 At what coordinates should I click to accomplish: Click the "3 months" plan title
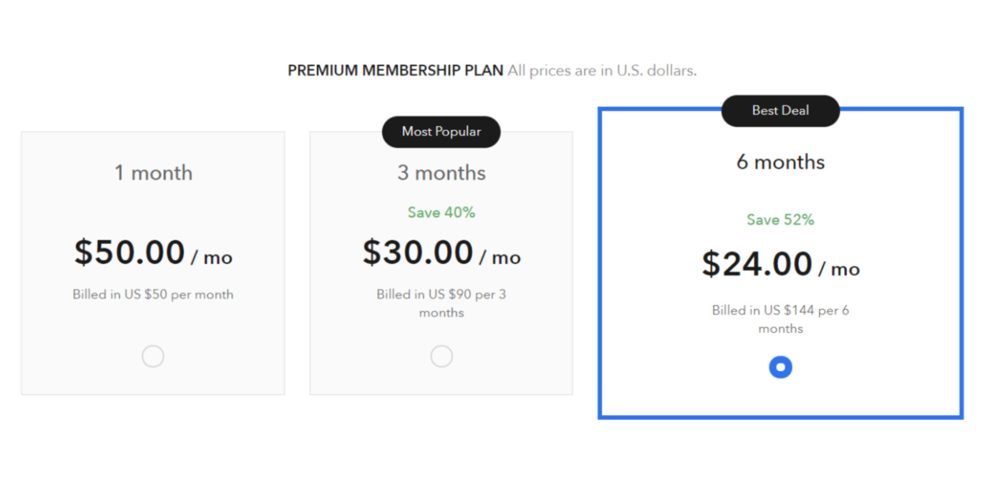[441, 173]
